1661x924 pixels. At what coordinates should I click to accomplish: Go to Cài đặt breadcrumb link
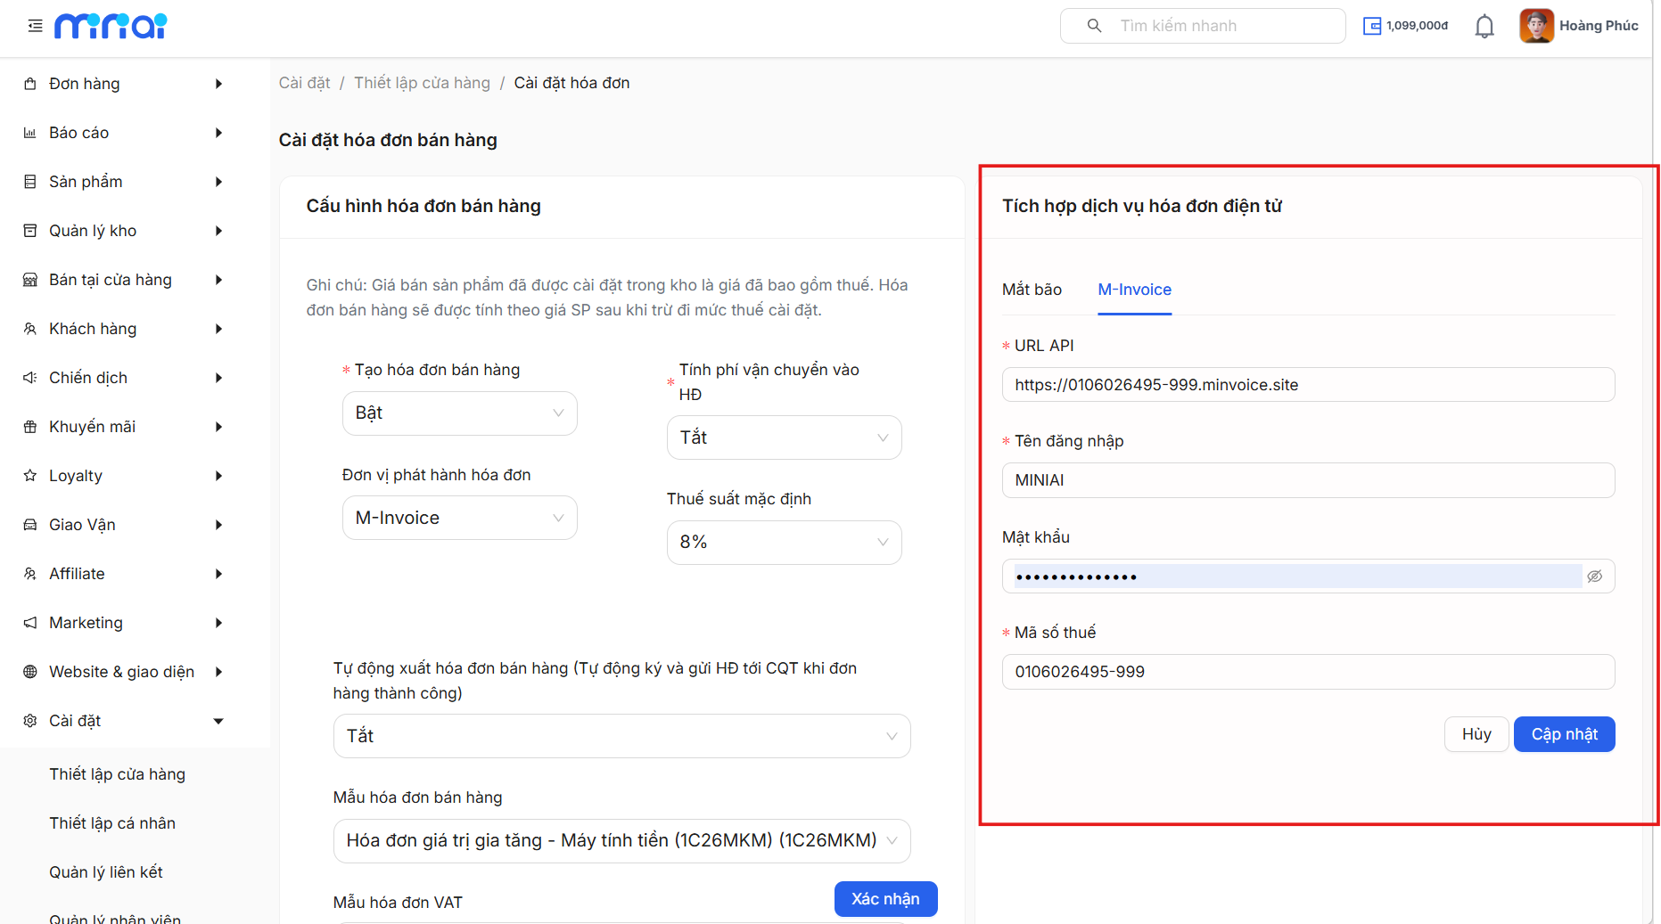[x=304, y=83]
